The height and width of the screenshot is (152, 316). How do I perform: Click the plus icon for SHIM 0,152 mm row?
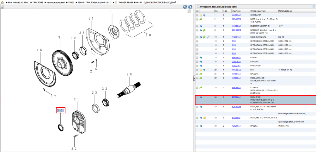197,41
